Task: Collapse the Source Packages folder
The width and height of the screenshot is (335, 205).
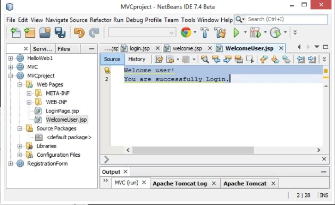Action: click(x=20, y=129)
